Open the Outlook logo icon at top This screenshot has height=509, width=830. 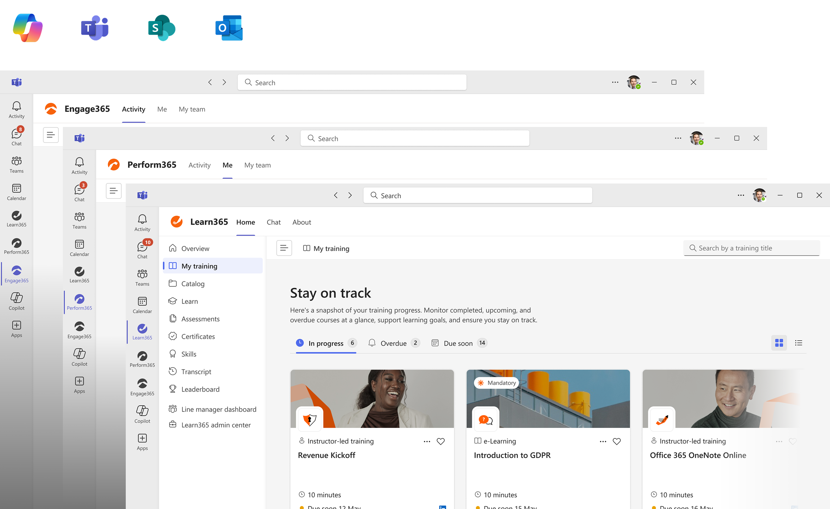click(x=229, y=28)
